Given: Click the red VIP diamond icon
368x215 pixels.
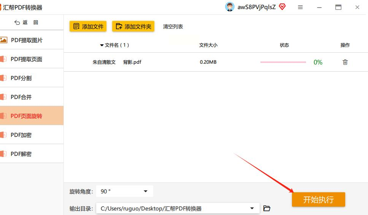Looking at the screenshot, I should point(282,7).
